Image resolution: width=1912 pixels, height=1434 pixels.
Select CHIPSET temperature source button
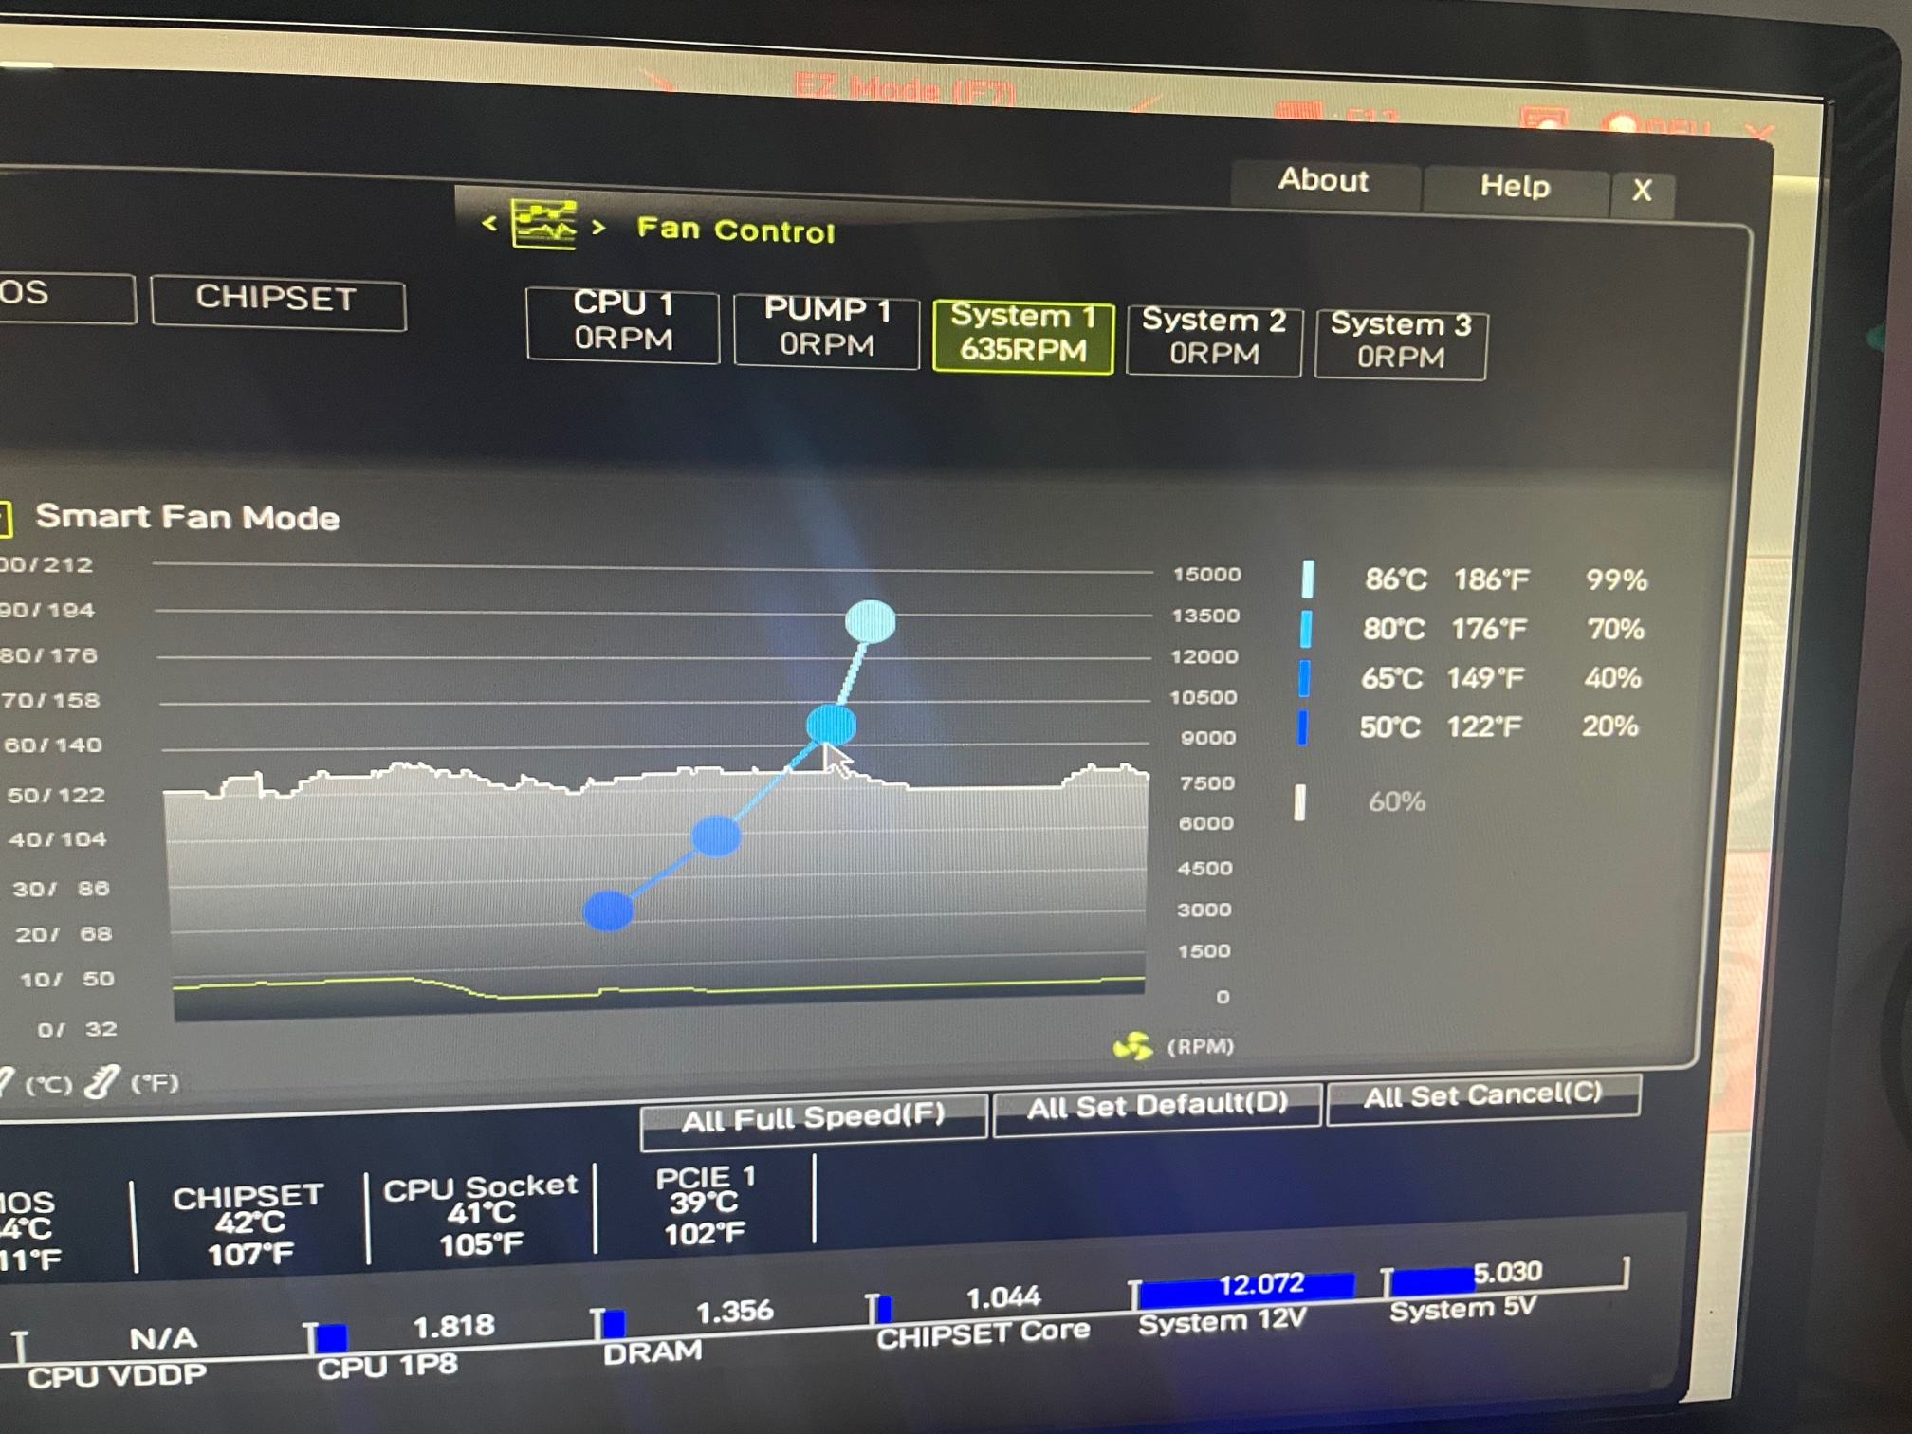(276, 300)
